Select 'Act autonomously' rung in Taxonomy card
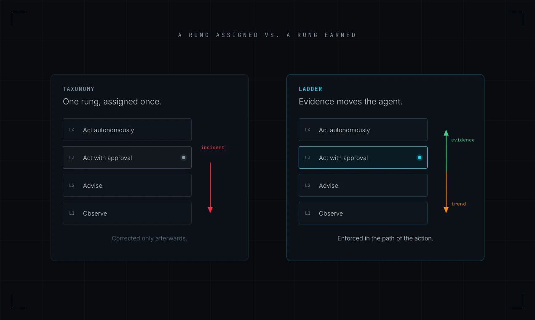 click(x=127, y=130)
